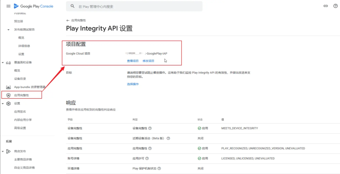Click green check icon in 设备完整性 row

(x=199, y=128)
